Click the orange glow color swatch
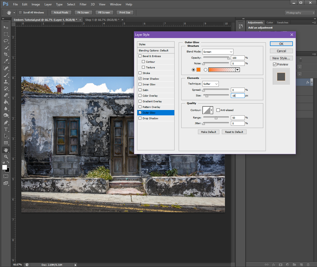Screen dimensions: 317x267 click(x=198, y=70)
